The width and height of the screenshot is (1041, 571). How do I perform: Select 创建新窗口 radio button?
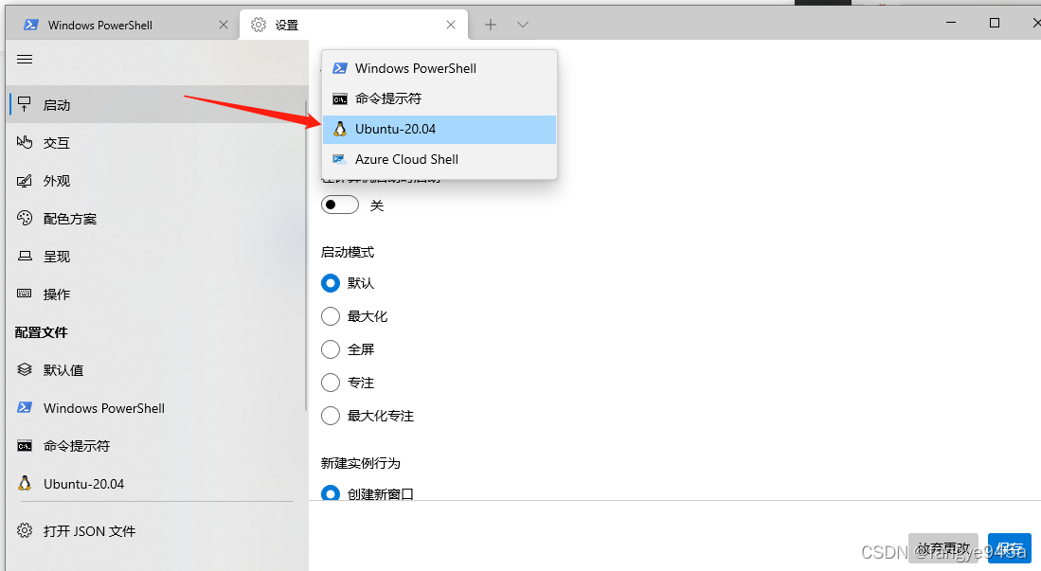(x=331, y=492)
